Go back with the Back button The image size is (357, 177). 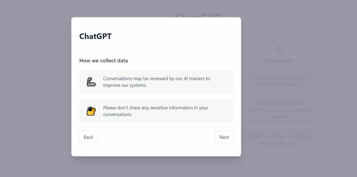click(88, 137)
